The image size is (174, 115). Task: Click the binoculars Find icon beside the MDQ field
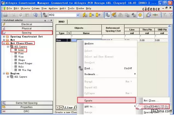point(45,15)
